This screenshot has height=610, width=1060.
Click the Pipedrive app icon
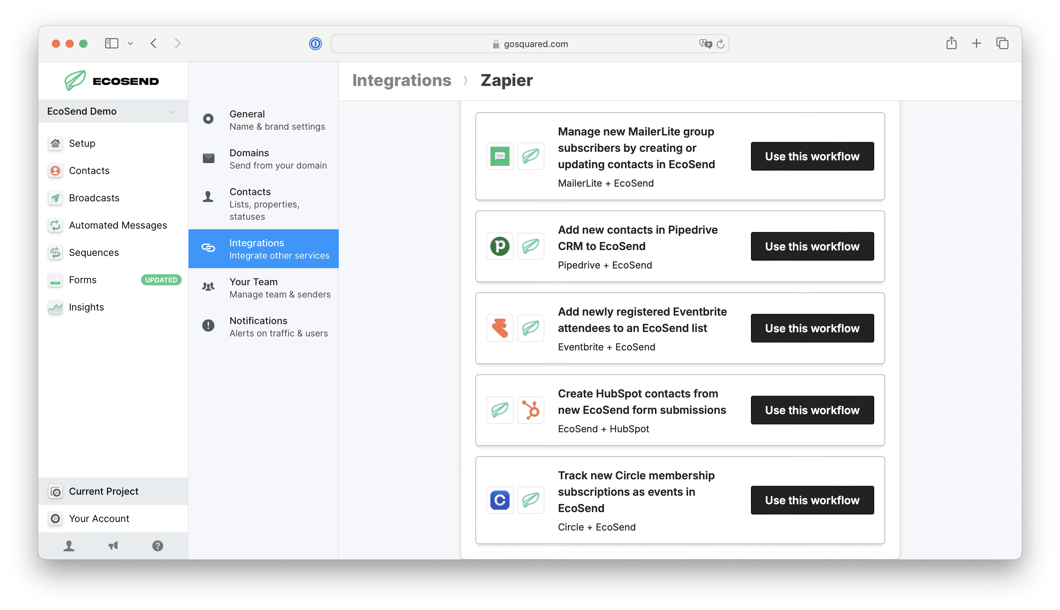pyautogui.click(x=500, y=246)
